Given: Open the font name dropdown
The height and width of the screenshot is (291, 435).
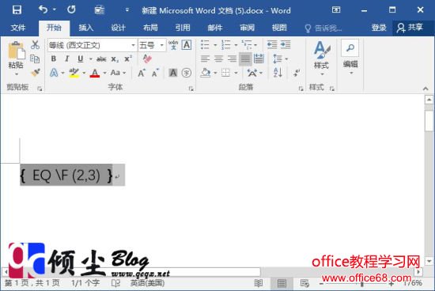Looking at the screenshot, I should pyautogui.click(x=134, y=45).
